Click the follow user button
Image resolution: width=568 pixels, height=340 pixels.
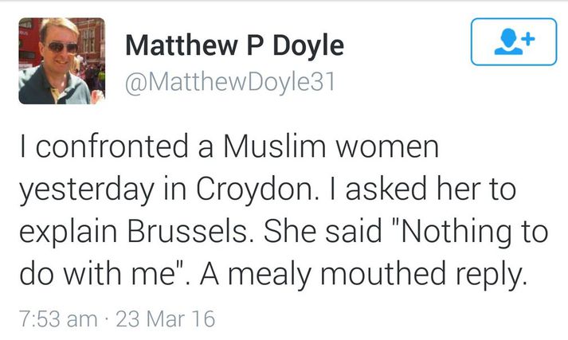point(514,41)
